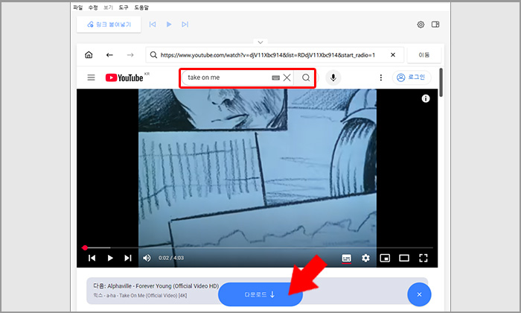Open the 보기 menu
Image resolution: width=521 pixels, height=313 pixels.
point(108,7)
